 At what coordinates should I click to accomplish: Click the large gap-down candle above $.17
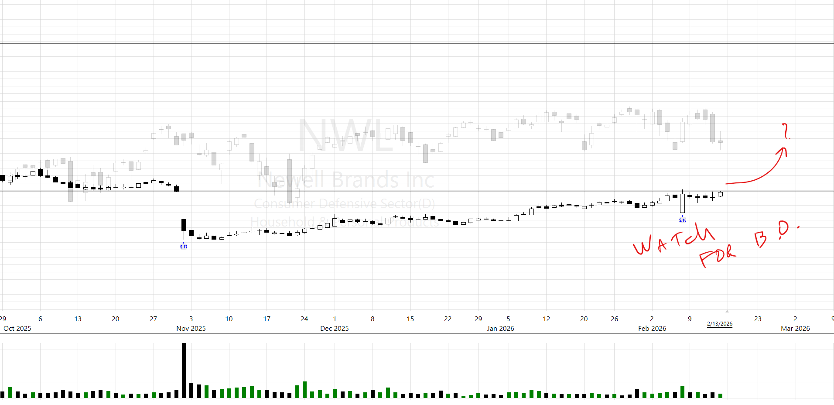[x=184, y=225]
